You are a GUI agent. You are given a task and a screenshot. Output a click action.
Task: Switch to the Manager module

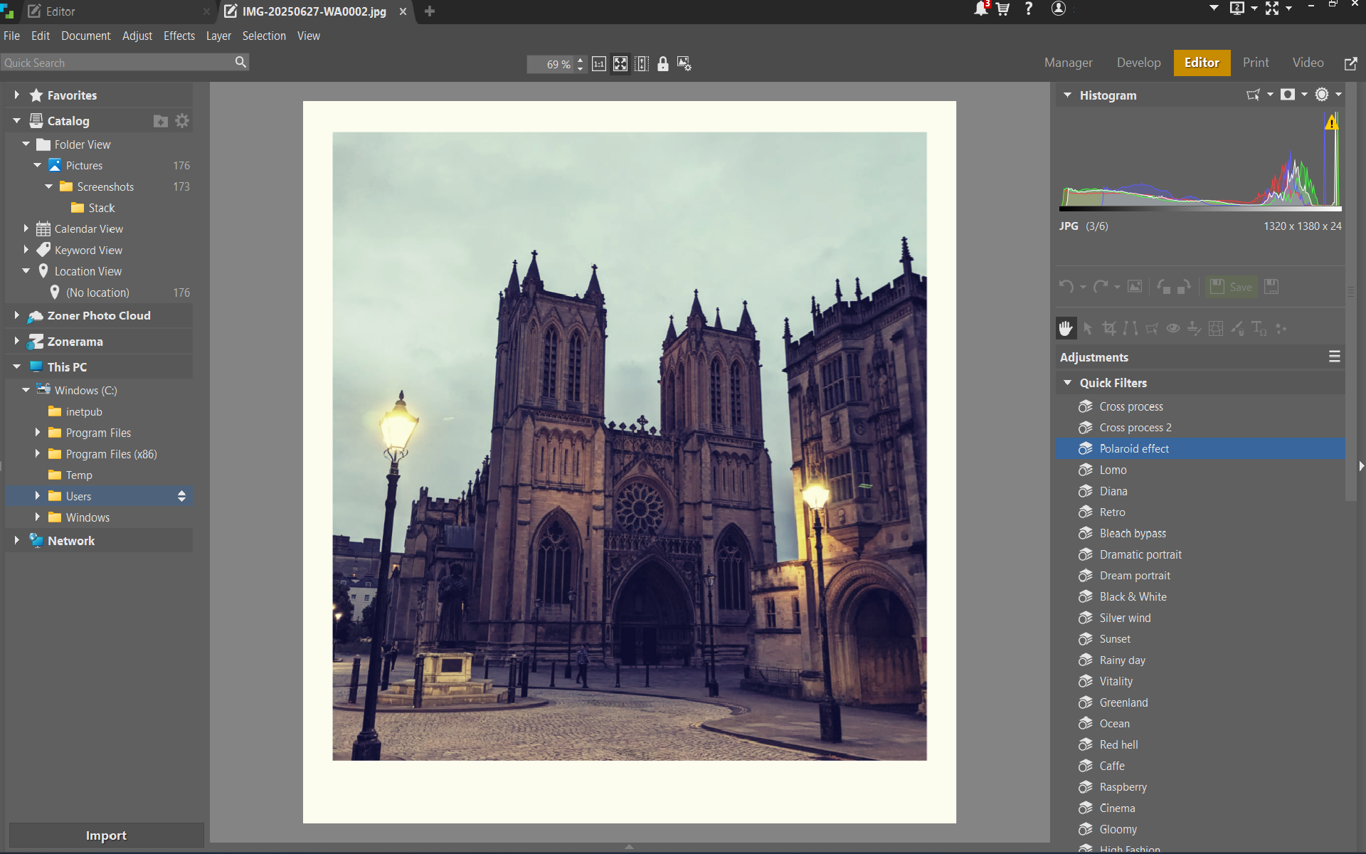coord(1068,63)
